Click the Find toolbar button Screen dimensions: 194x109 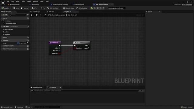[43, 8]
